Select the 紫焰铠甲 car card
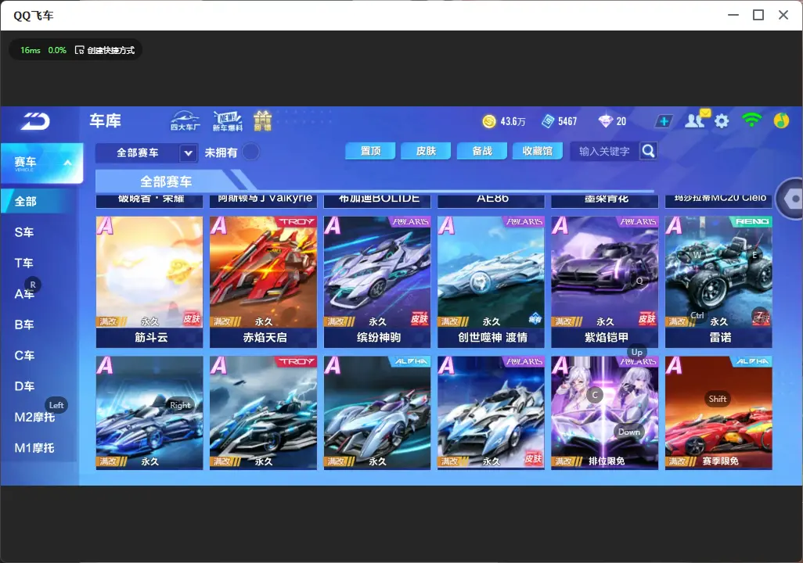 coord(605,282)
